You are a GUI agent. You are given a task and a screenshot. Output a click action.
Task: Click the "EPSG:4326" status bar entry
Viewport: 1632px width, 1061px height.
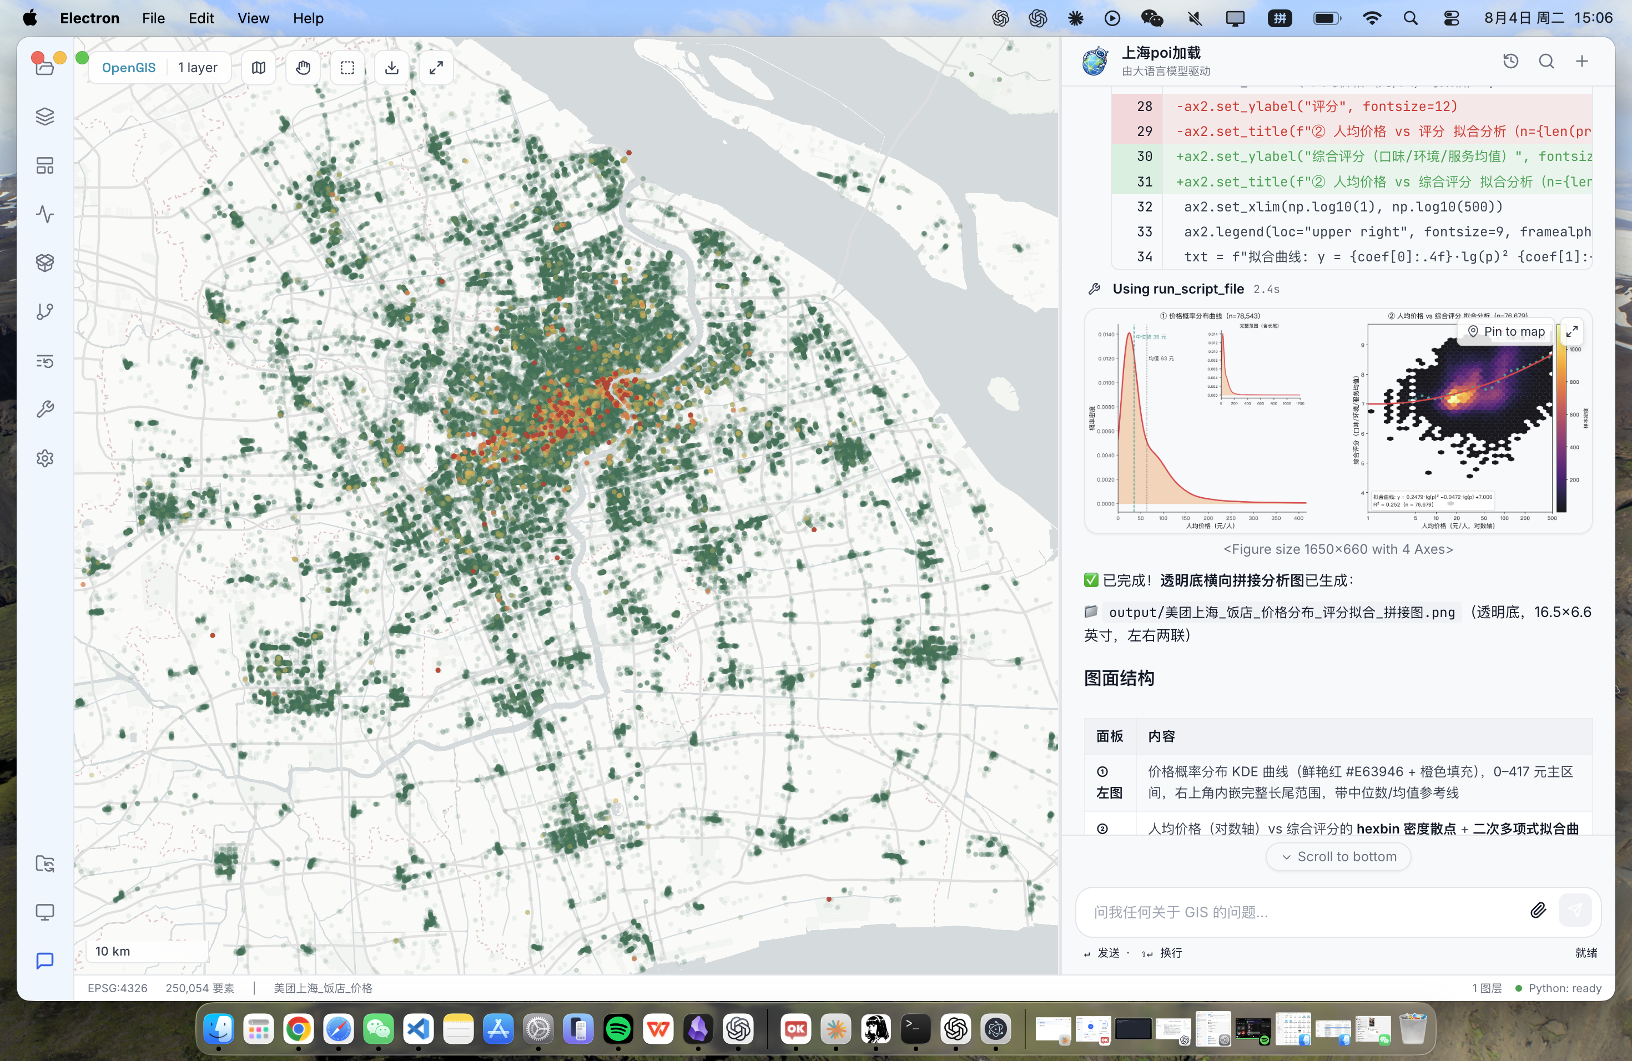point(117,988)
